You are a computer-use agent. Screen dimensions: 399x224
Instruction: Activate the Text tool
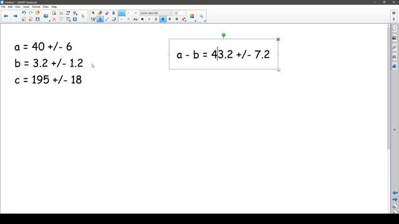pyautogui.click(x=100, y=19)
